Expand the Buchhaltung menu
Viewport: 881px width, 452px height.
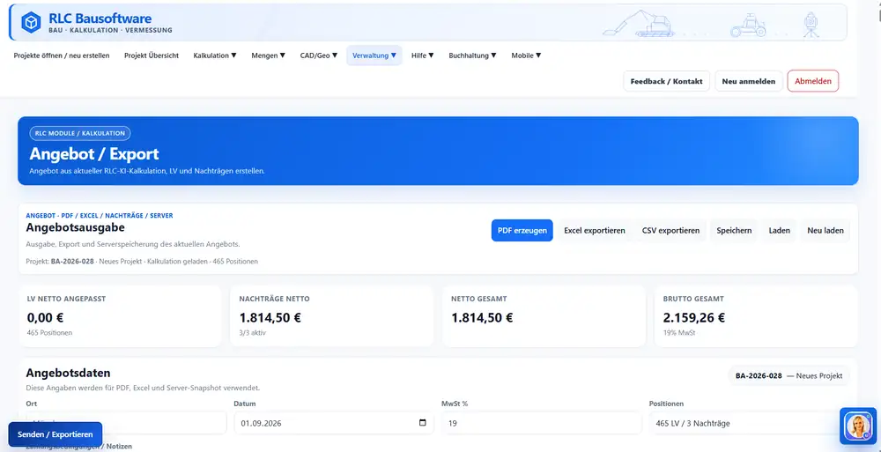click(x=472, y=56)
